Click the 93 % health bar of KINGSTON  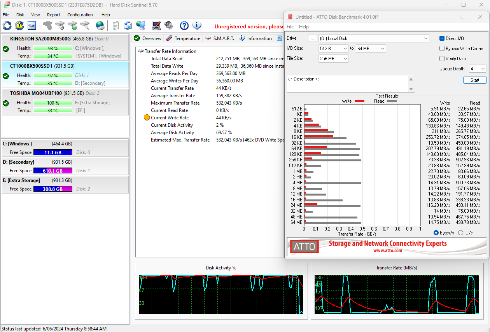coord(53,48)
